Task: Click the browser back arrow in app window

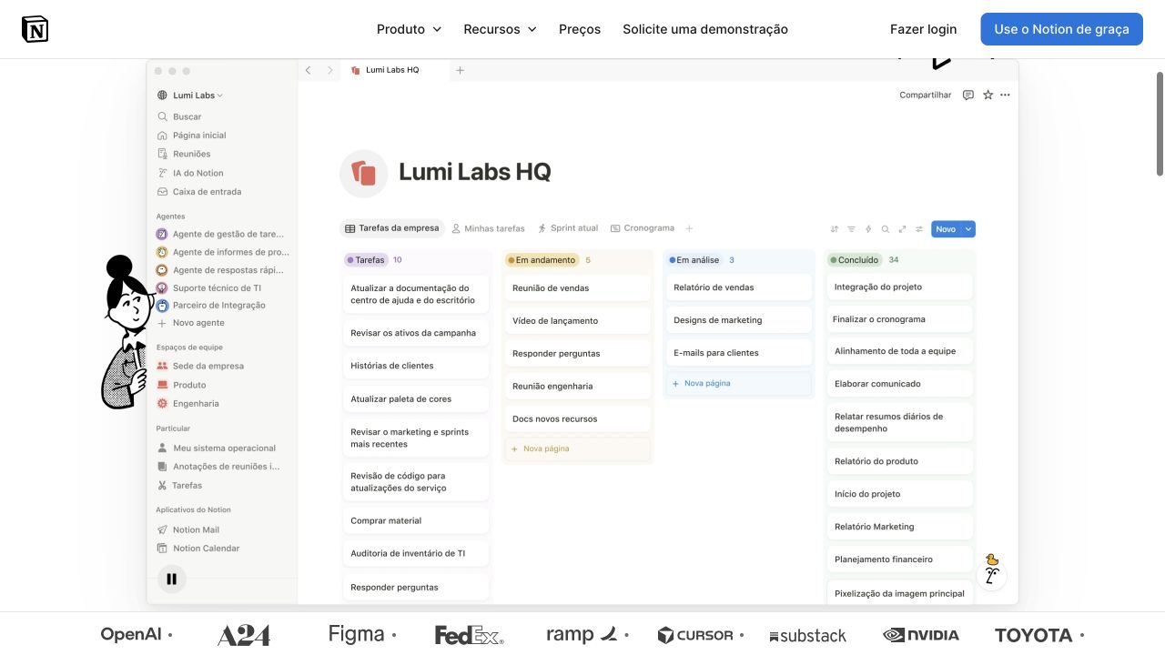Action: click(308, 70)
